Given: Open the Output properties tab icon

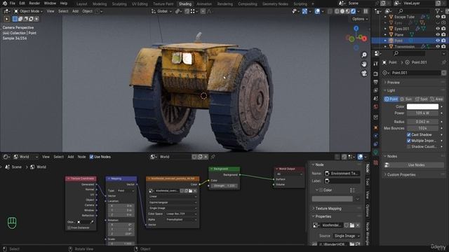Looking at the screenshot, I should [x=376, y=83].
